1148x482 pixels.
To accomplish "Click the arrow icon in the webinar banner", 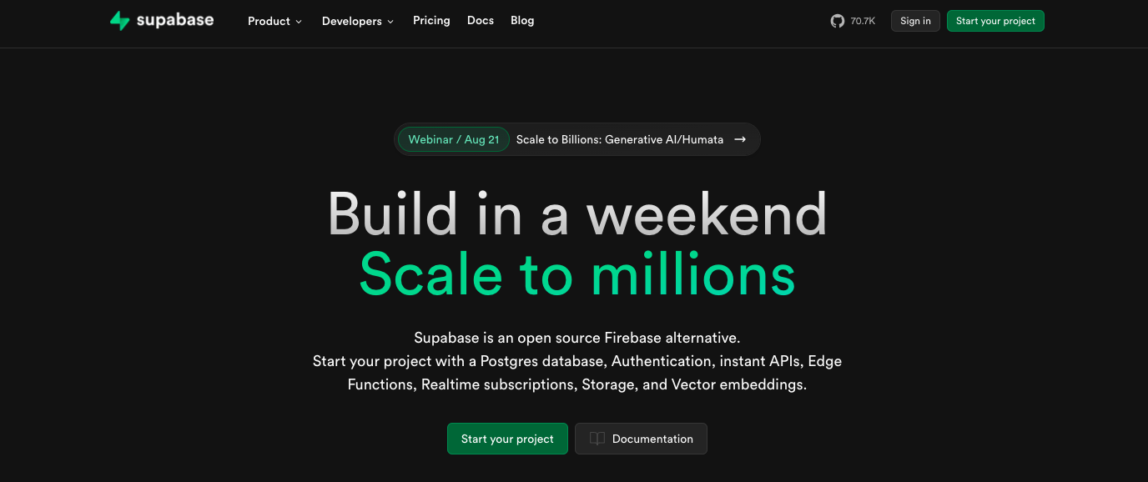I will tap(740, 139).
